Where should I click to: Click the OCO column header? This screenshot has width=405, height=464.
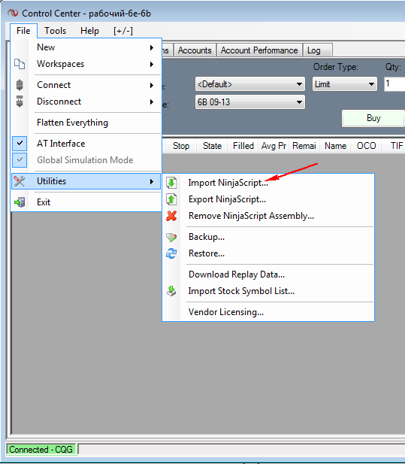coord(366,146)
